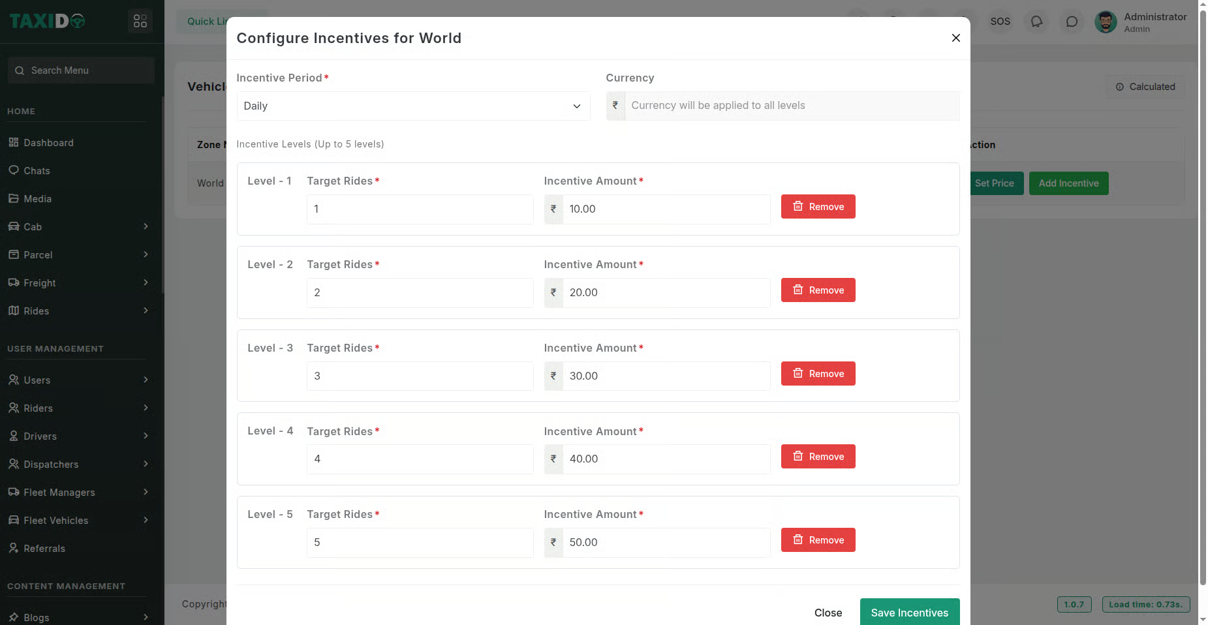Open the Media sidebar item
Viewport: 1208px width, 625px height.
coord(37,199)
